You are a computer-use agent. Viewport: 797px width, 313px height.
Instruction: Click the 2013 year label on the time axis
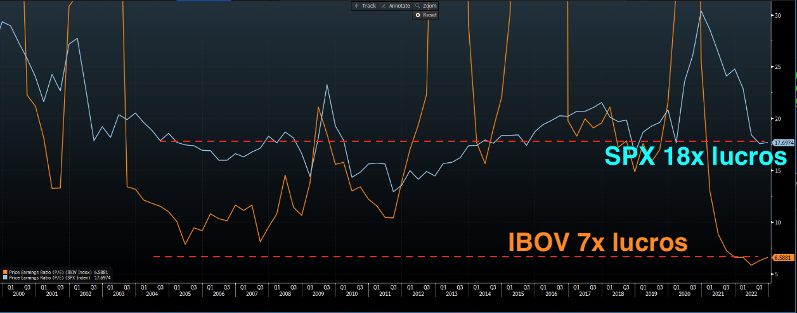click(451, 294)
